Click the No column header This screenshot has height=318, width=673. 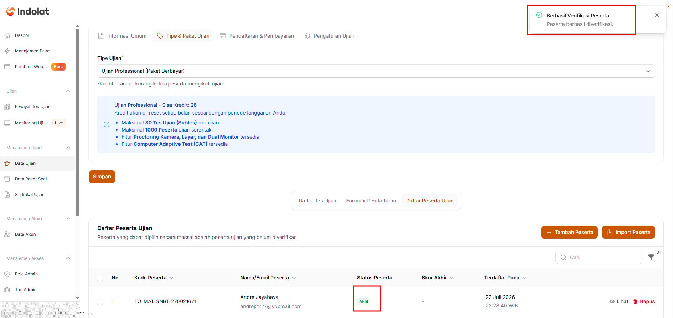[x=115, y=278]
